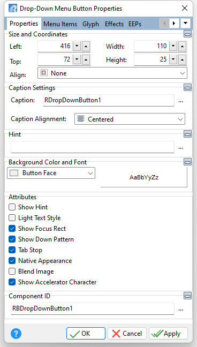197x347 pixels.
Task: Collapse the Hint section
Action: click(x=188, y=134)
